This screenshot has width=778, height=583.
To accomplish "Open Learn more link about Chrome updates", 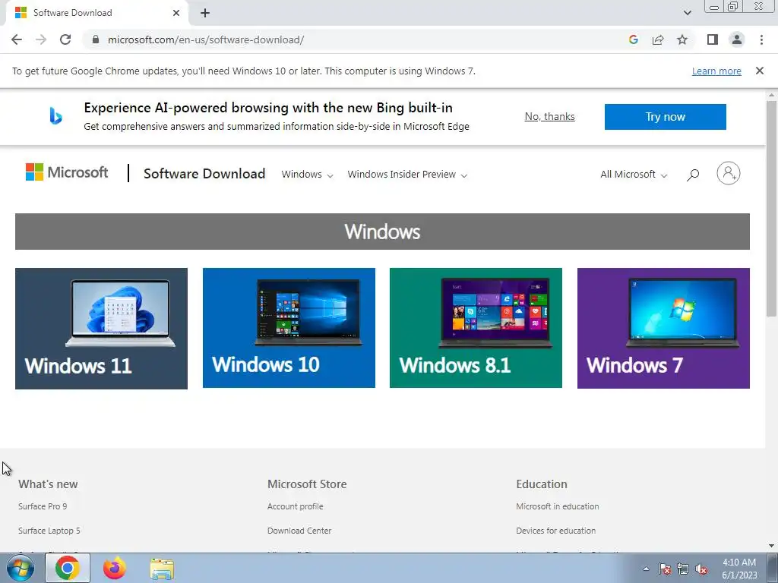I will pos(716,71).
